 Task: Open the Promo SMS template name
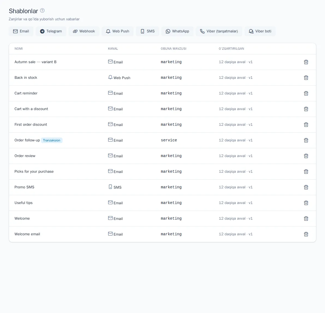(24, 187)
